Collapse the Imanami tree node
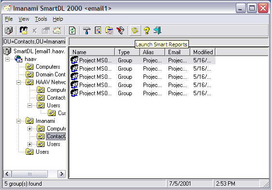Screen dimensions: 272x190 pyautogui.click(x=18, y=121)
